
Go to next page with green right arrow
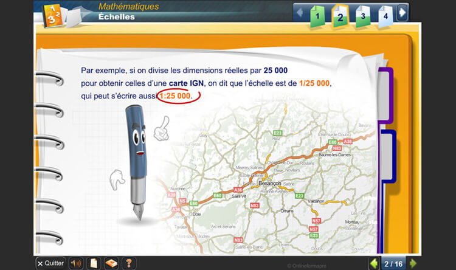413,263
